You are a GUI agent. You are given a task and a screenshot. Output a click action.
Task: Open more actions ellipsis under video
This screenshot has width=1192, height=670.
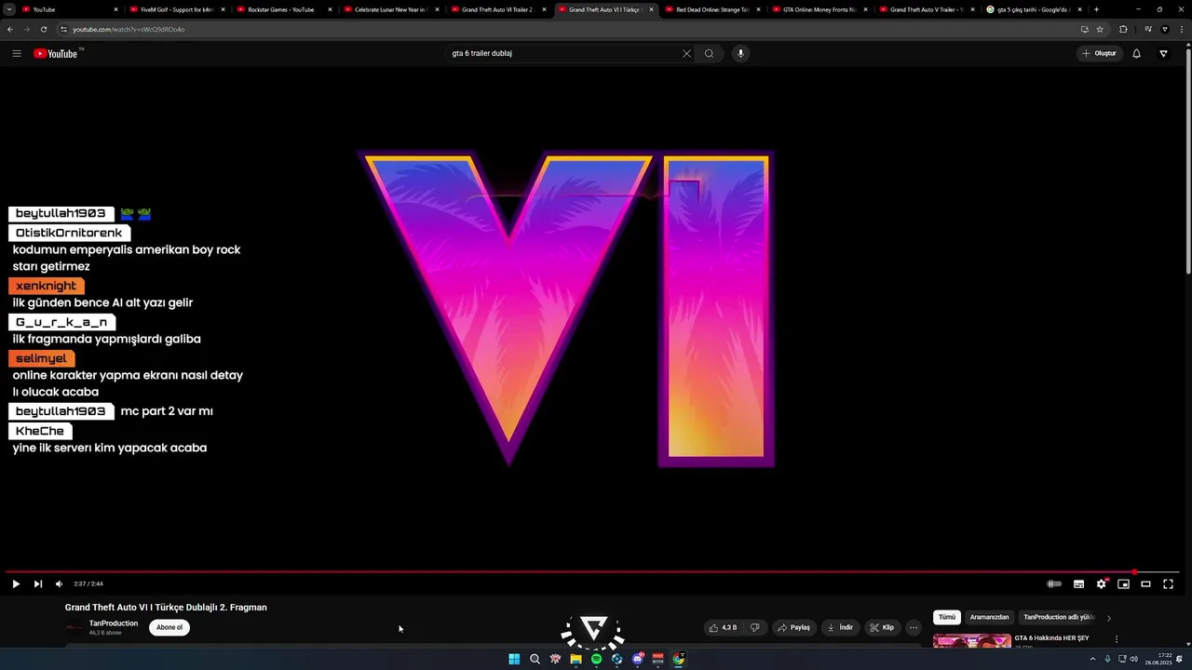(x=914, y=627)
